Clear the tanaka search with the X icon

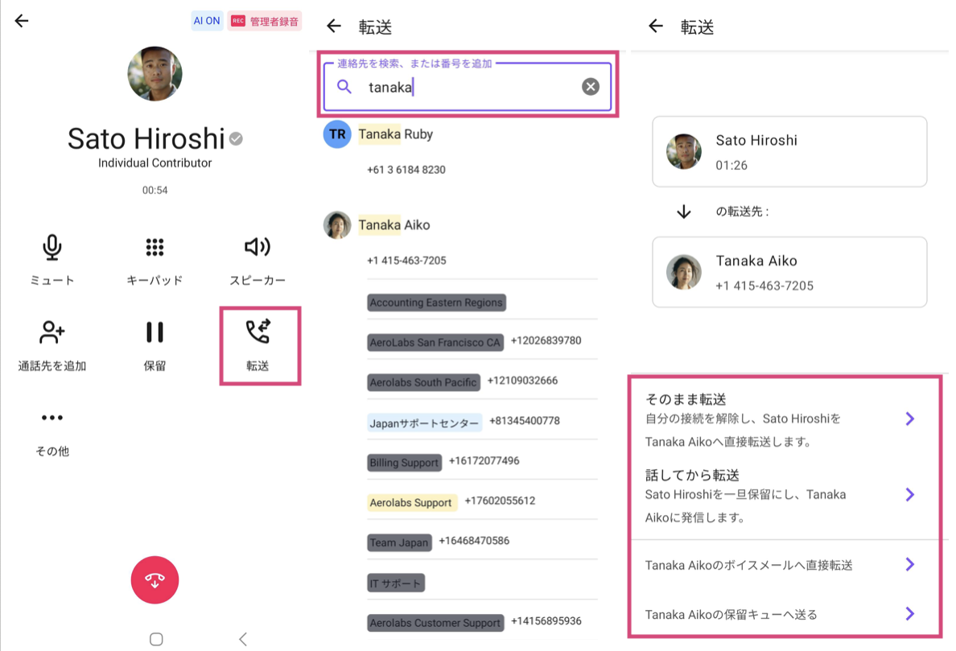(x=590, y=87)
